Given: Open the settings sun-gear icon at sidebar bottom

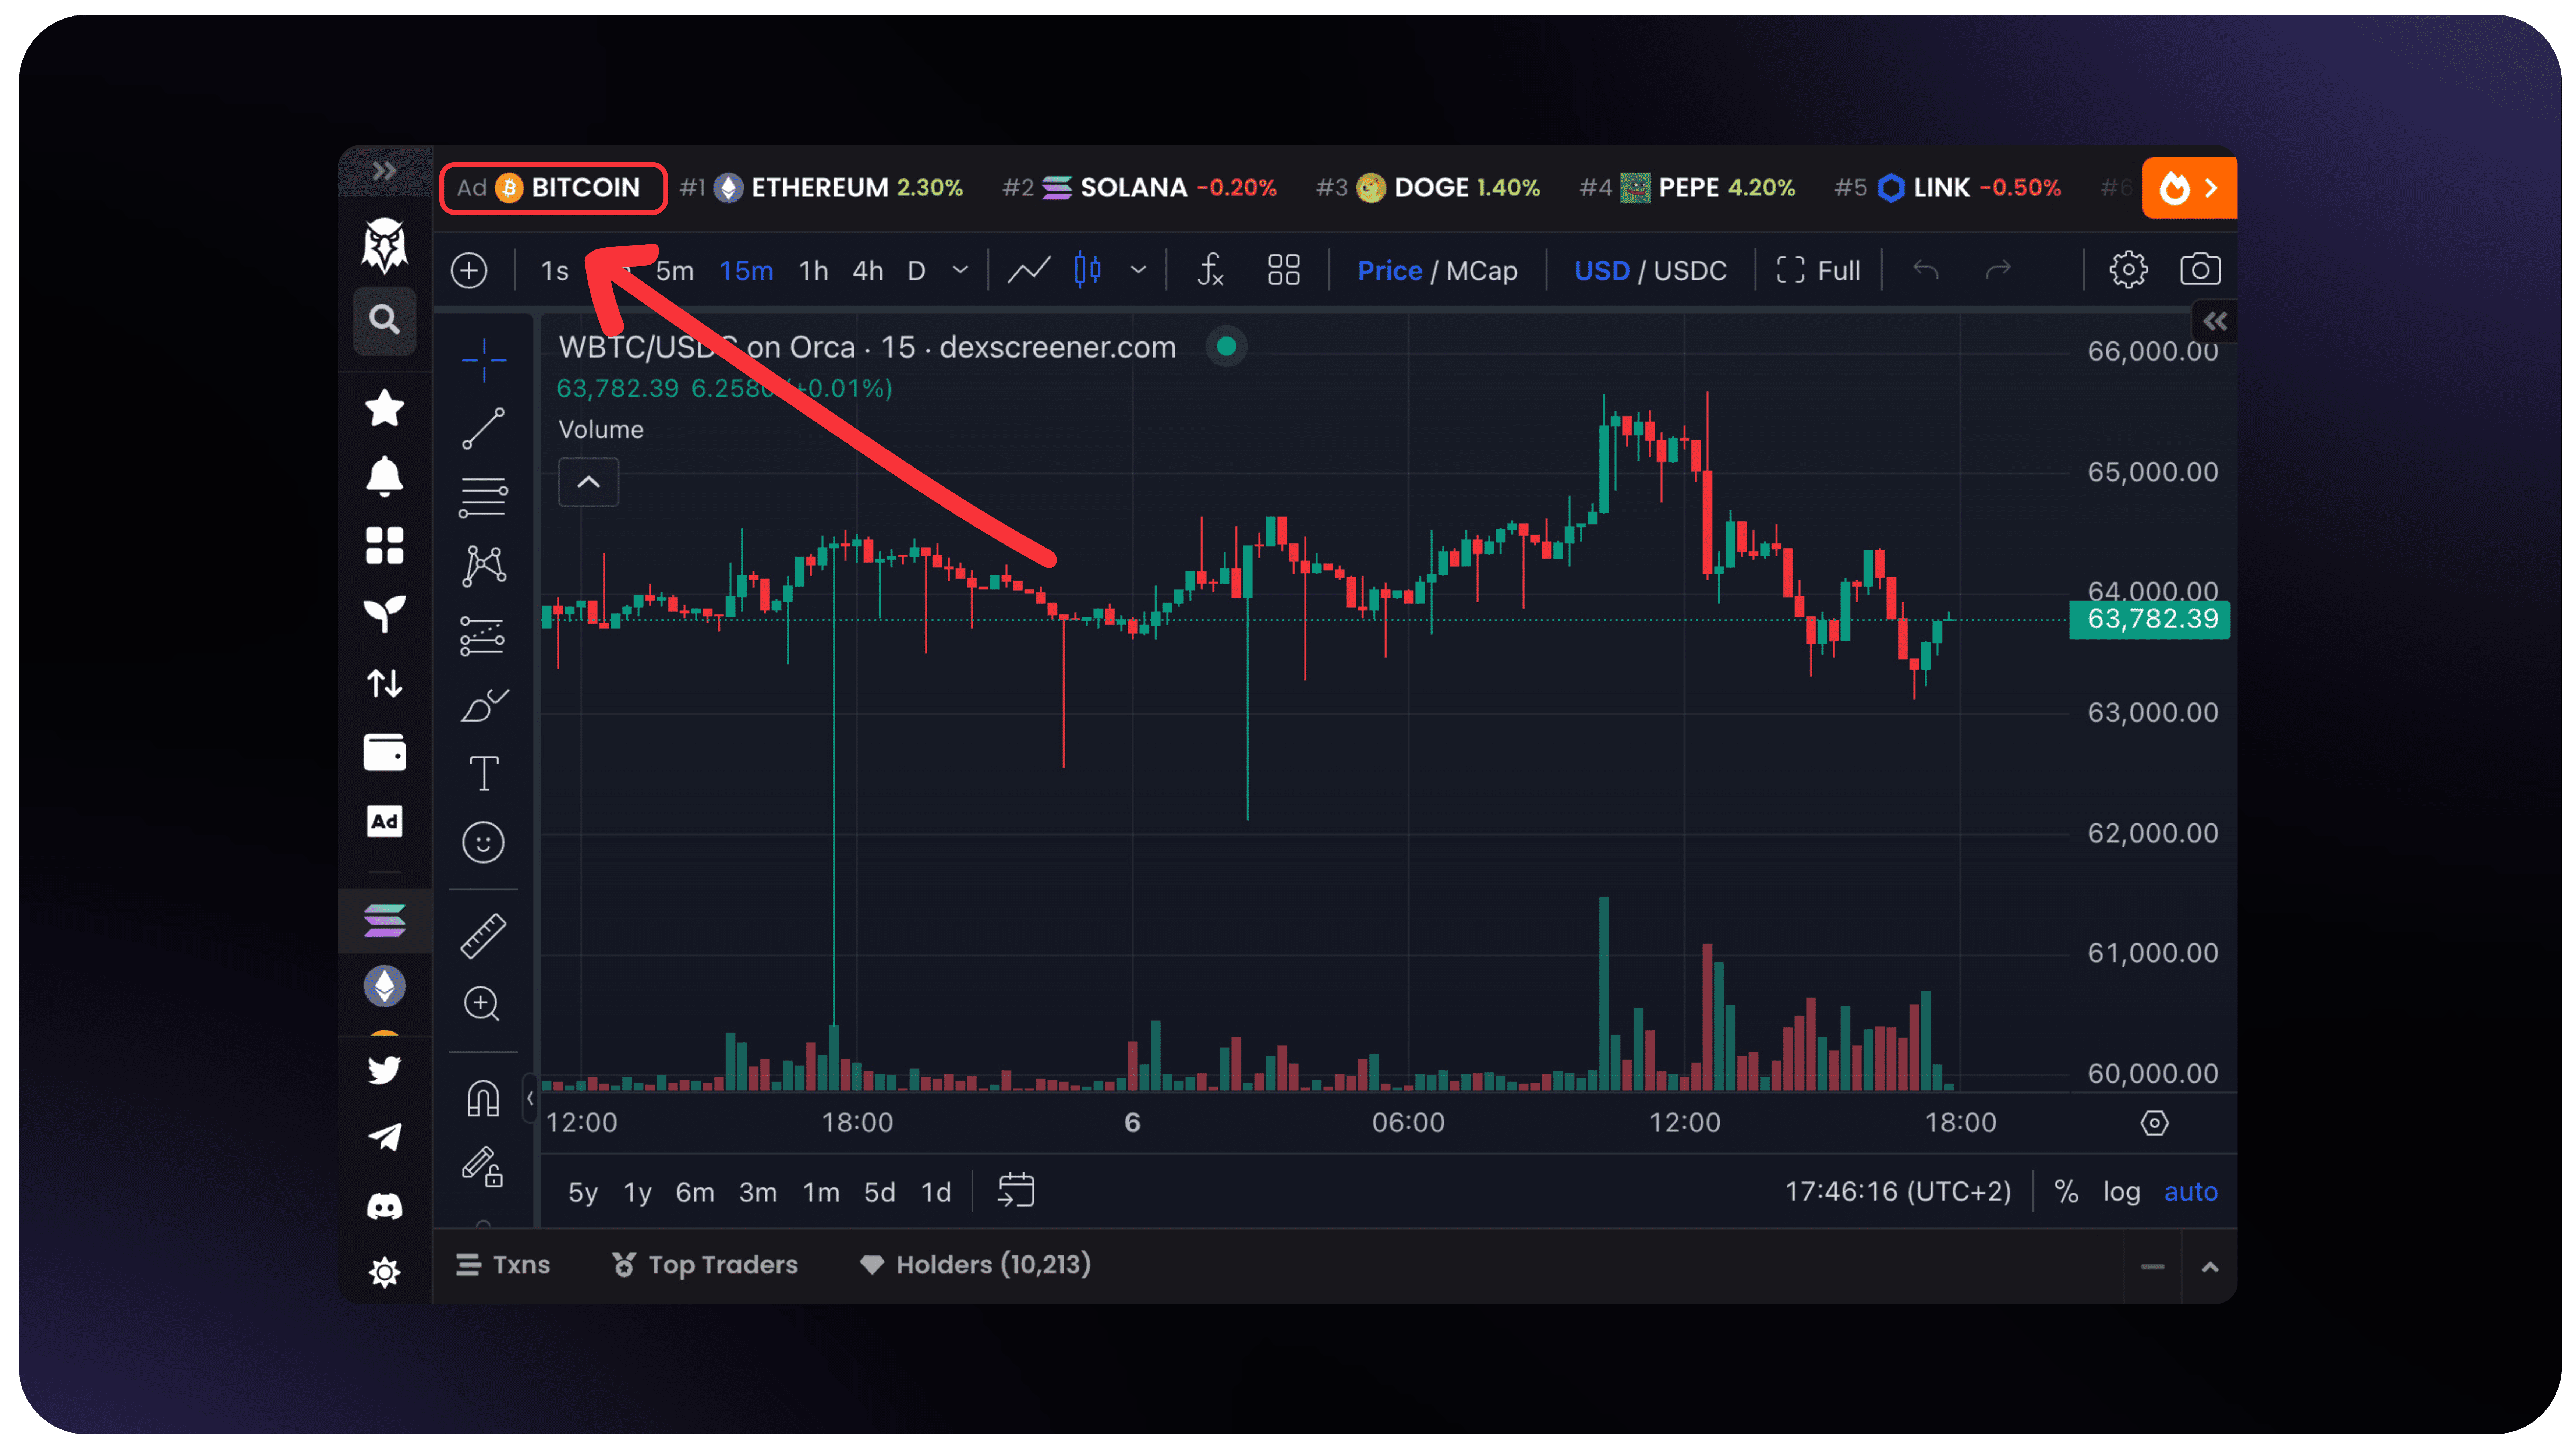Looking at the screenshot, I should coord(384,1273).
